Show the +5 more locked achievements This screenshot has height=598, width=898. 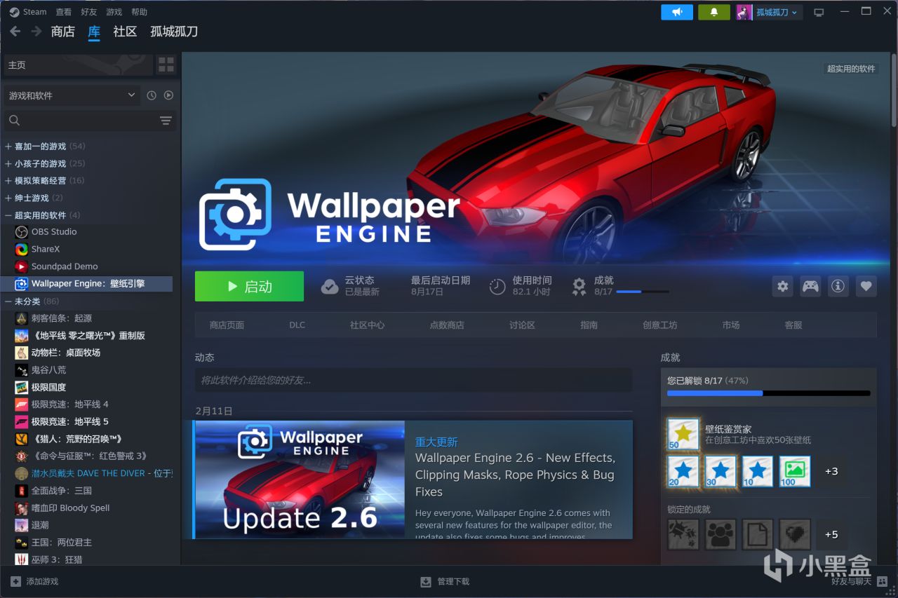(831, 534)
